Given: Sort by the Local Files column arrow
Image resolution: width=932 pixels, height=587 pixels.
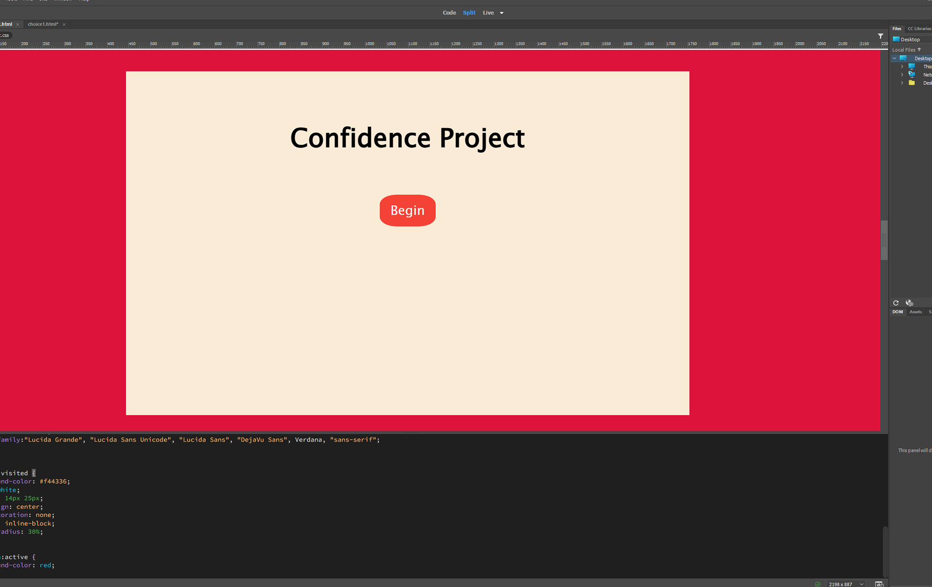Looking at the screenshot, I should (919, 49).
